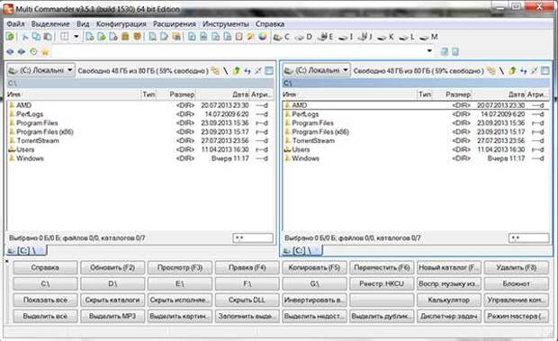Click the refresh icon at toolbar start
Viewport: 558px width, 341px height.
(x=10, y=36)
